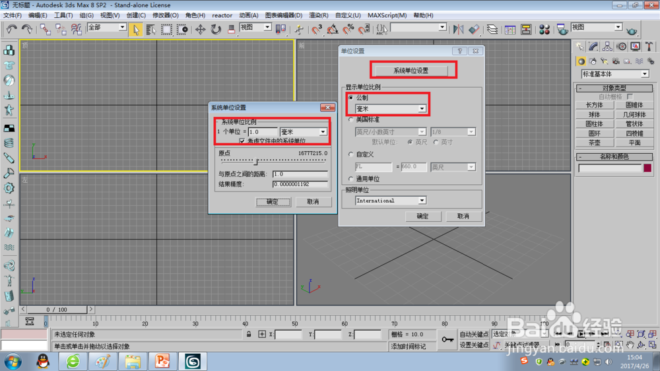Select the 自定义 radio button
This screenshot has width=660, height=371.
click(x=351, y=154)
